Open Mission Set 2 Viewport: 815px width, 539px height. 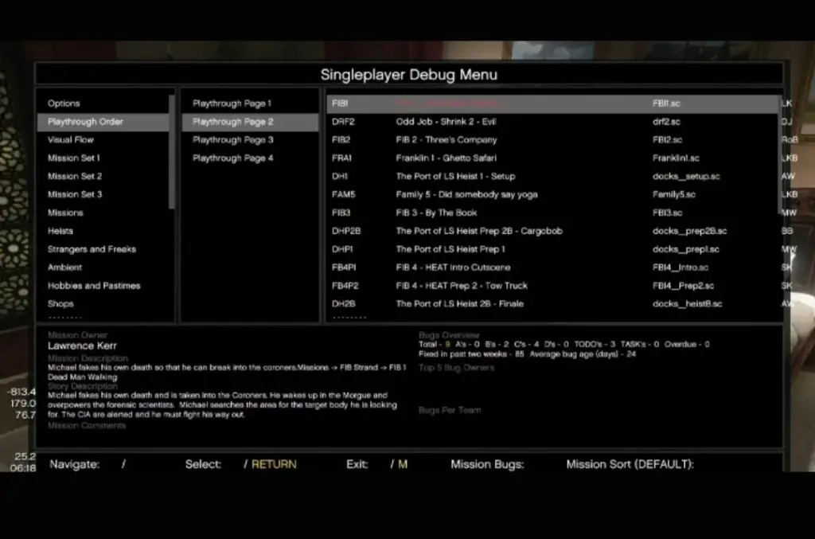coord(75,176)
